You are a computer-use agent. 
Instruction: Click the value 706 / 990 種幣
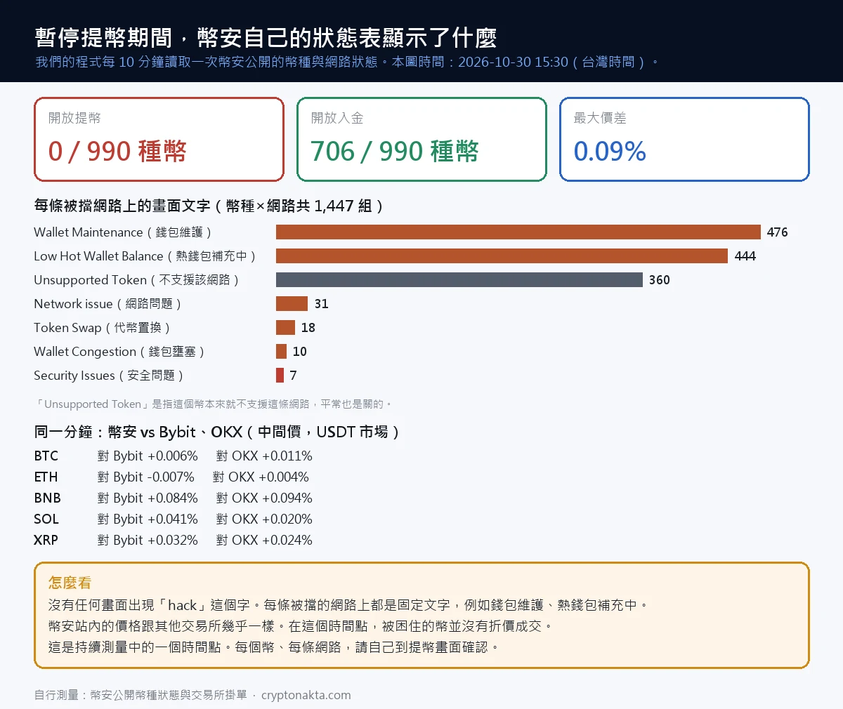[395, 152]
